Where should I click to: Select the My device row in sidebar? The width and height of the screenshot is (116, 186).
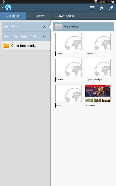pos(26,27)
